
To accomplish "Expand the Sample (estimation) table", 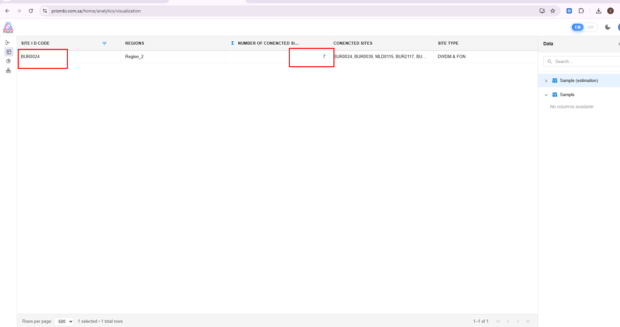I will [x=546, y=81].
